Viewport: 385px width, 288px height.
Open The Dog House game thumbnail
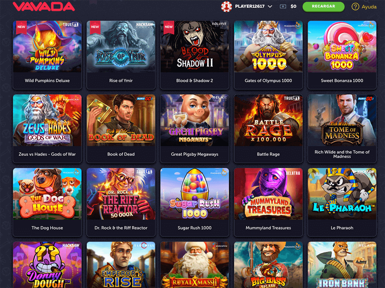[47, 194]
